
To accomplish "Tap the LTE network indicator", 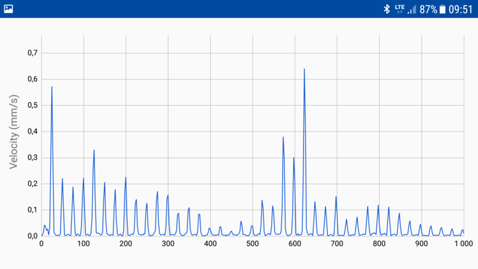I will (x=400, y=8).
